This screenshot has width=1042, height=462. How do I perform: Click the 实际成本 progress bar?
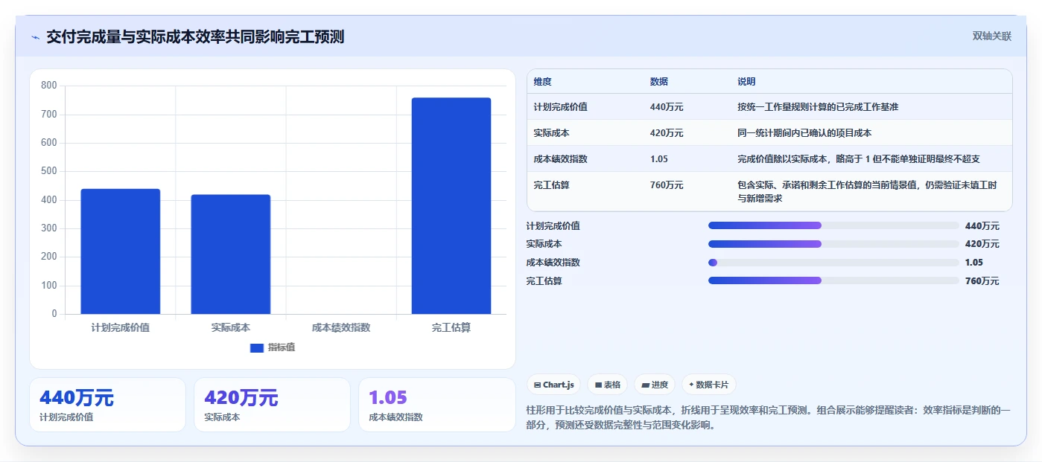(833, 244)
